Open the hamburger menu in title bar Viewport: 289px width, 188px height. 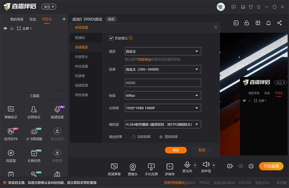(259, 7)
